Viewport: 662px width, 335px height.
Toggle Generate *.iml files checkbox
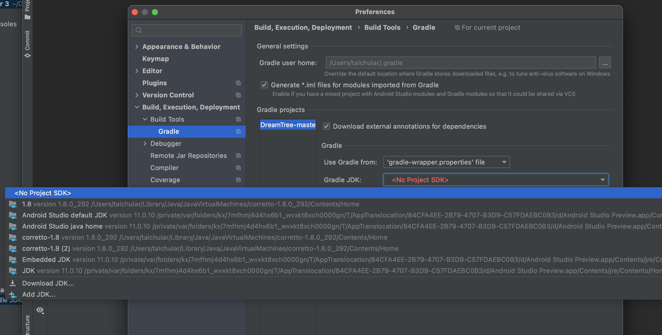264,85
